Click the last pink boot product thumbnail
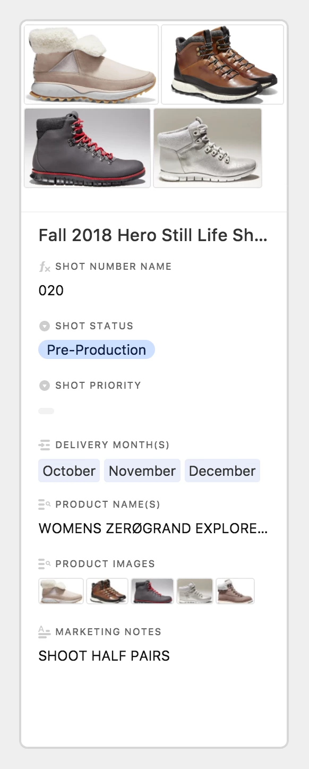This screenshot has height=769, width=309. [235, 591]
